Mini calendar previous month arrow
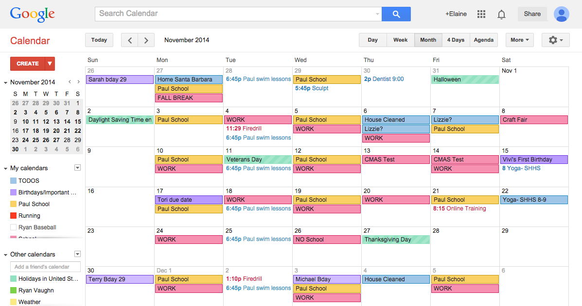The image size is (582, 306). [70, 82]
